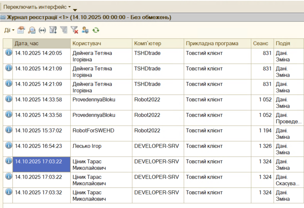Expand the toolbar overflow arrow at top

coord(75,10)
